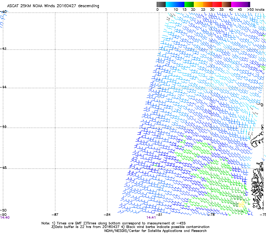The width and height of the screenshot is (266, 233).
Task: Click the latitude label '-48'
Action: coord(3,167)
